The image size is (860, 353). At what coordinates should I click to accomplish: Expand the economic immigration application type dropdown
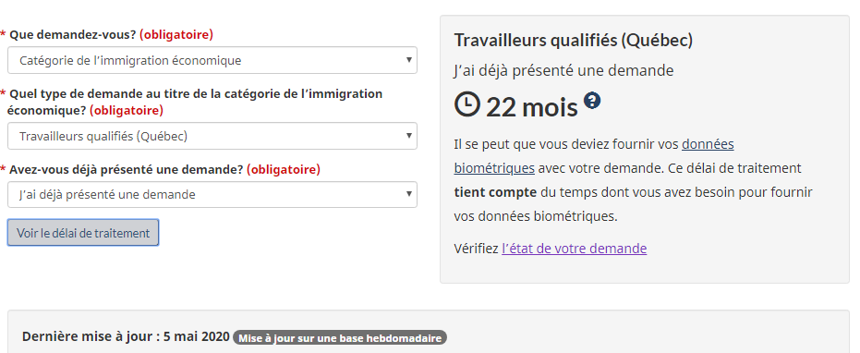pos(212,136)
